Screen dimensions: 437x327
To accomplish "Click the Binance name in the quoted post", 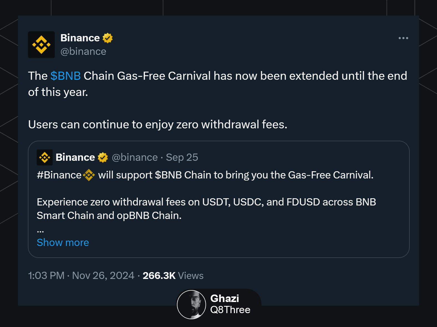I will pyautogui.click(x=75, y=157).
